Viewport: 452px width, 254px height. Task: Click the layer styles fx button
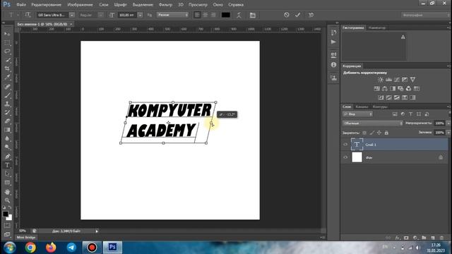coord(398,238)
